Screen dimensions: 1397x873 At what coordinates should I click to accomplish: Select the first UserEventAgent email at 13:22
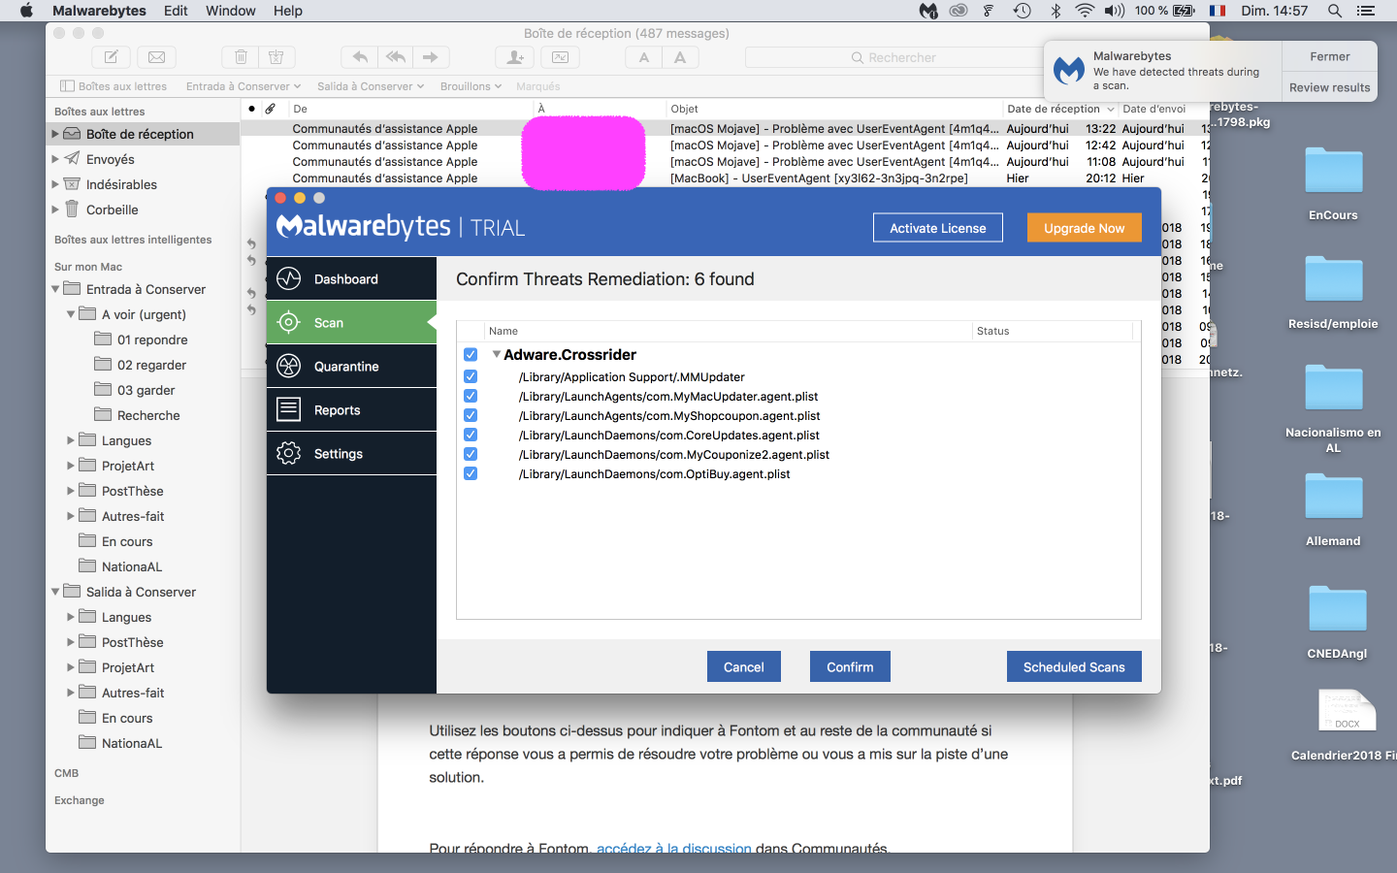[725, 128]
